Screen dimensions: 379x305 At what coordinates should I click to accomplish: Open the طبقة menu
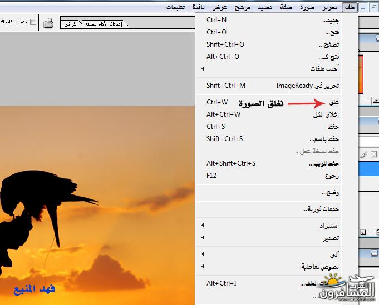coord(286,7)
